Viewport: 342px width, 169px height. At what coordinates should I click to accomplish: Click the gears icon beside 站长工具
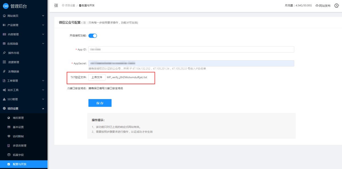point(4,90)
